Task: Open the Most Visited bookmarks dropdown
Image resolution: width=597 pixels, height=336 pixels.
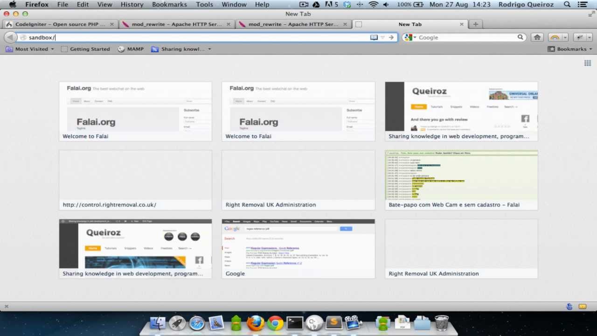Action: click(30, 49)
